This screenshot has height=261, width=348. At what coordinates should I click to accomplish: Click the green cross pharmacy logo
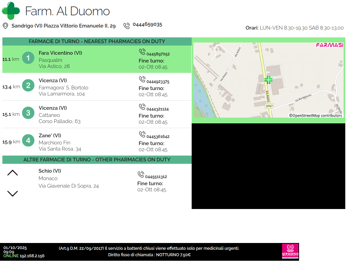pos(11,11)
